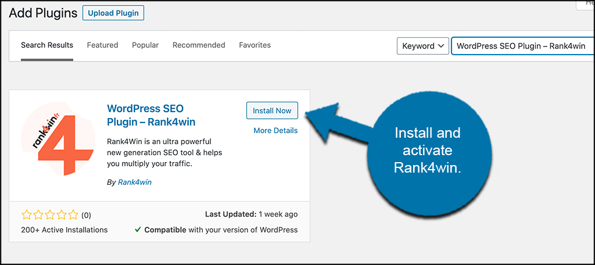Click the first rating star

click(x=27, y=215)
